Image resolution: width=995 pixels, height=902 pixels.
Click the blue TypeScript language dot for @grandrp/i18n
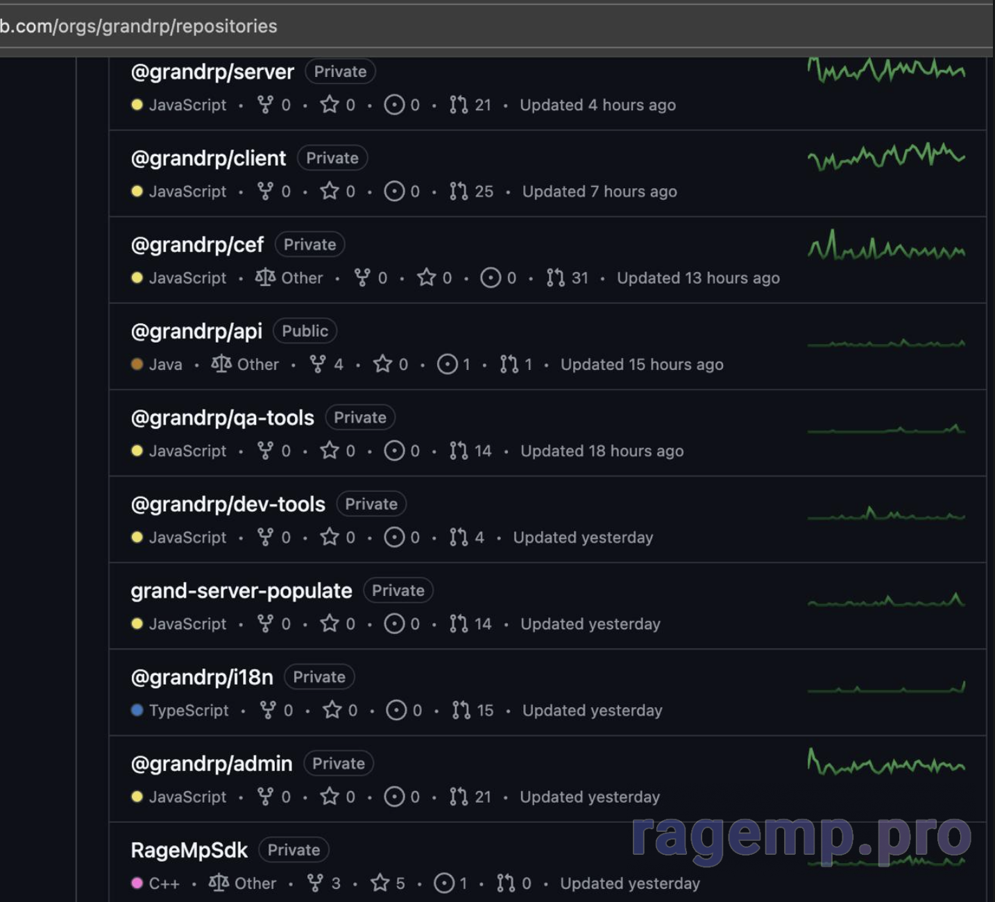pyautogui.click(x=137, y=710)
